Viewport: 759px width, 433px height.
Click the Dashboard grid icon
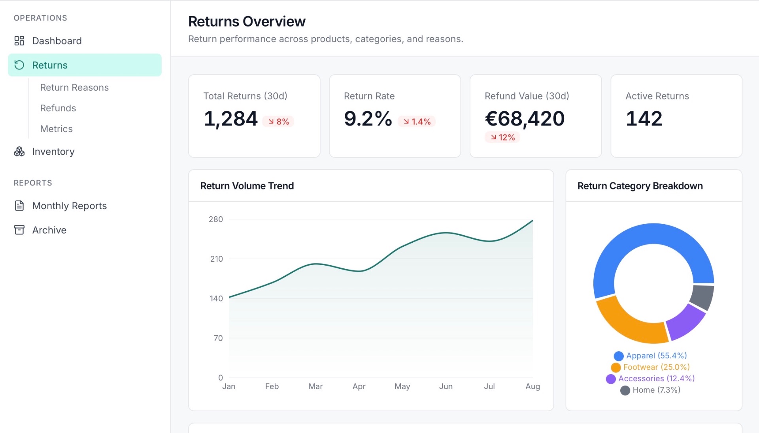19,41
